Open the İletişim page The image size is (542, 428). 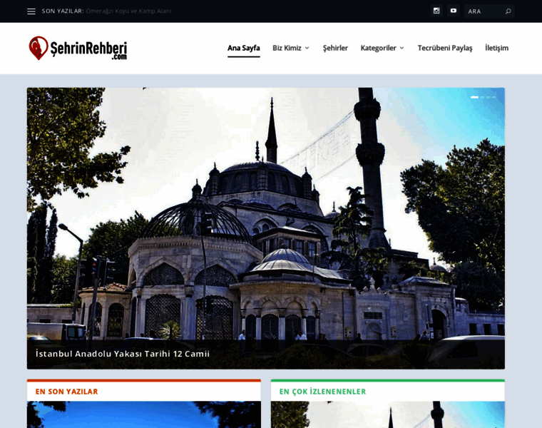(x=496, y=48)
